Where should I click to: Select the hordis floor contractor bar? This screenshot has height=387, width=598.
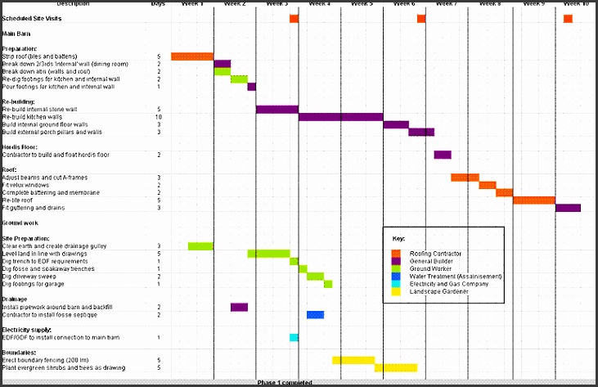pos(443,155)
